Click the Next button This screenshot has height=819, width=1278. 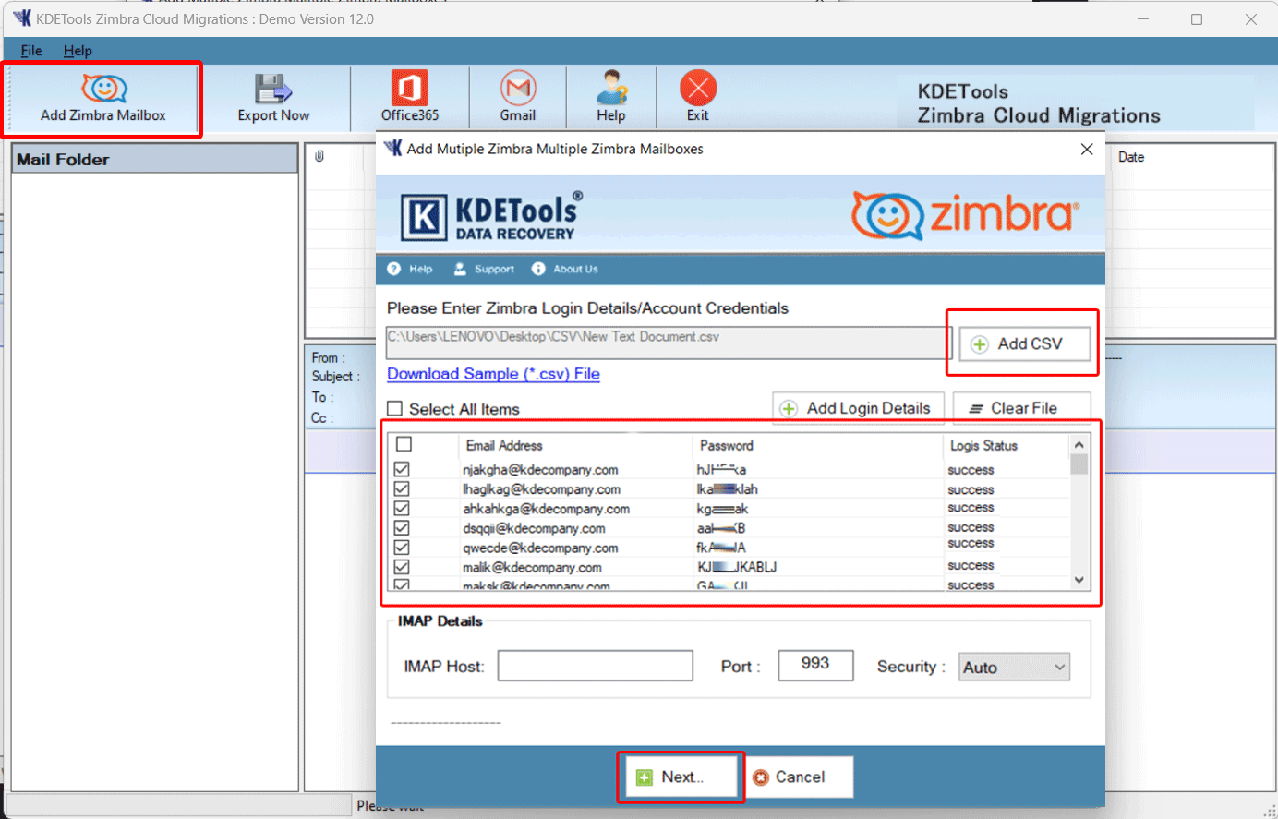pyautogui.click(x=681, y=777)
